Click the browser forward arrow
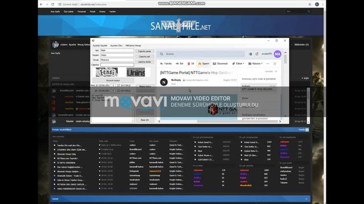The image size is (364, 204). pyautogui.click(x=47, y=4)
